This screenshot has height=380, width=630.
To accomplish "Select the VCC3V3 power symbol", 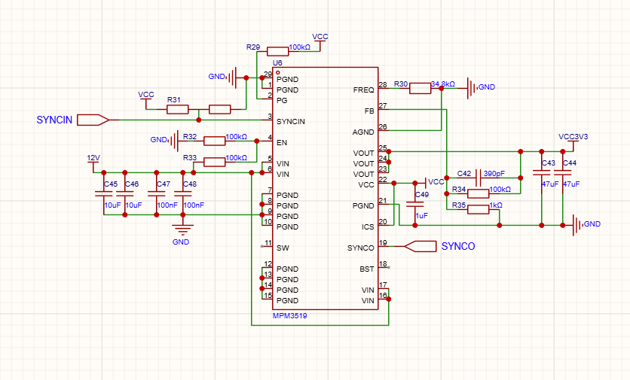I will coord(573,138).
